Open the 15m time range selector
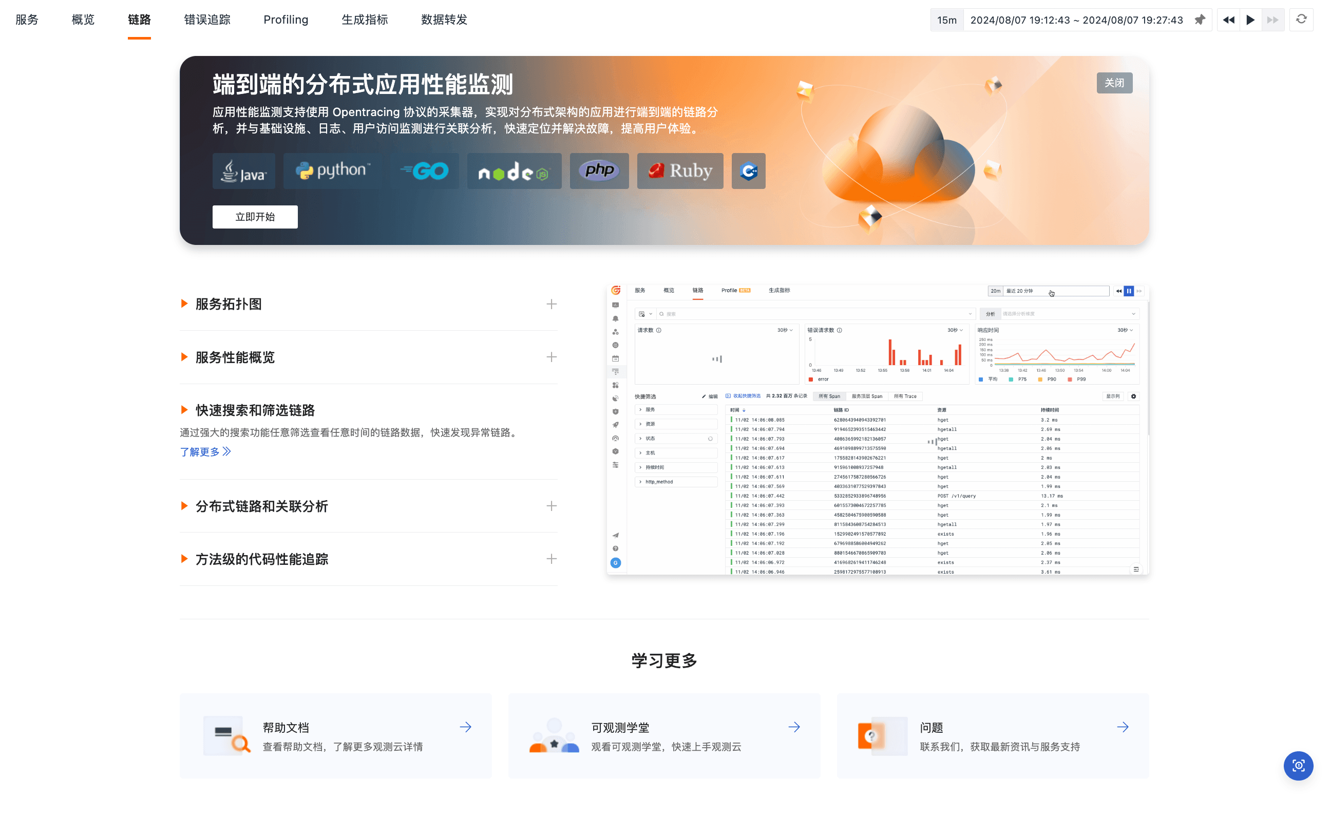This screenshot has width=1330, height=835. pos(946,20)
